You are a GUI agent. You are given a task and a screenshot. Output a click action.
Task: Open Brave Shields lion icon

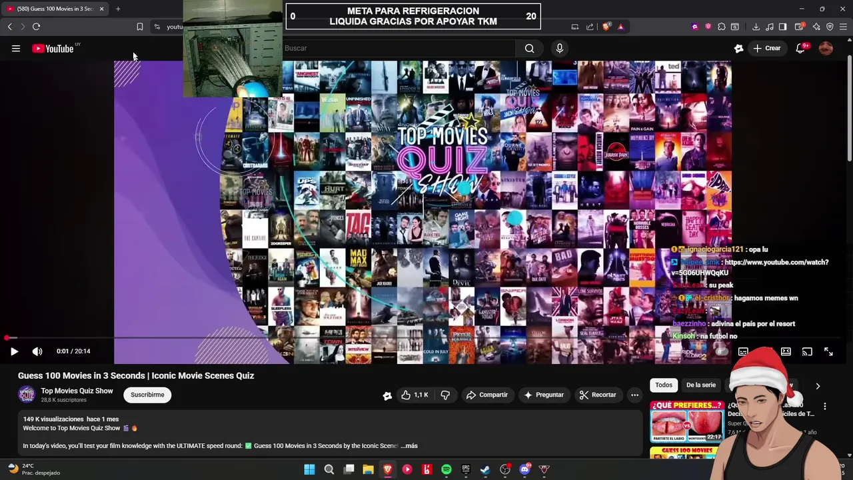point(606,27)
